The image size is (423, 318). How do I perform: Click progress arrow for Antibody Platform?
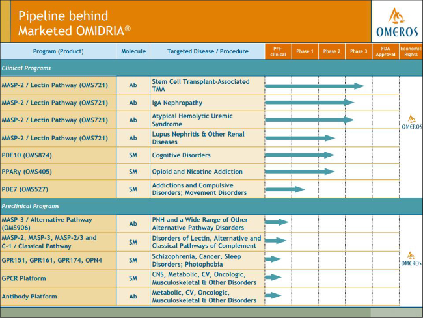[x=273, y=295]
